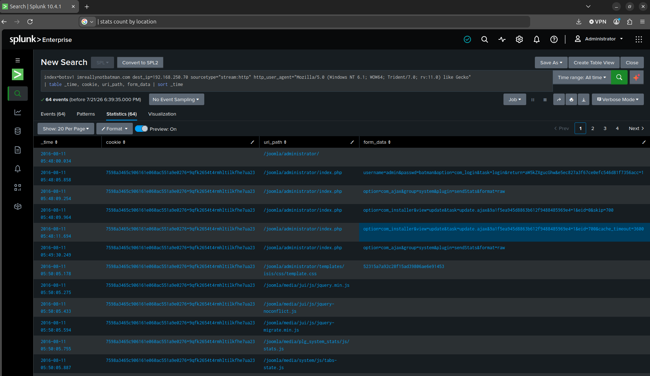Reload the browser page
Image resolution: width=650 pixels, height=376 pixels.
tap(30, 22)
